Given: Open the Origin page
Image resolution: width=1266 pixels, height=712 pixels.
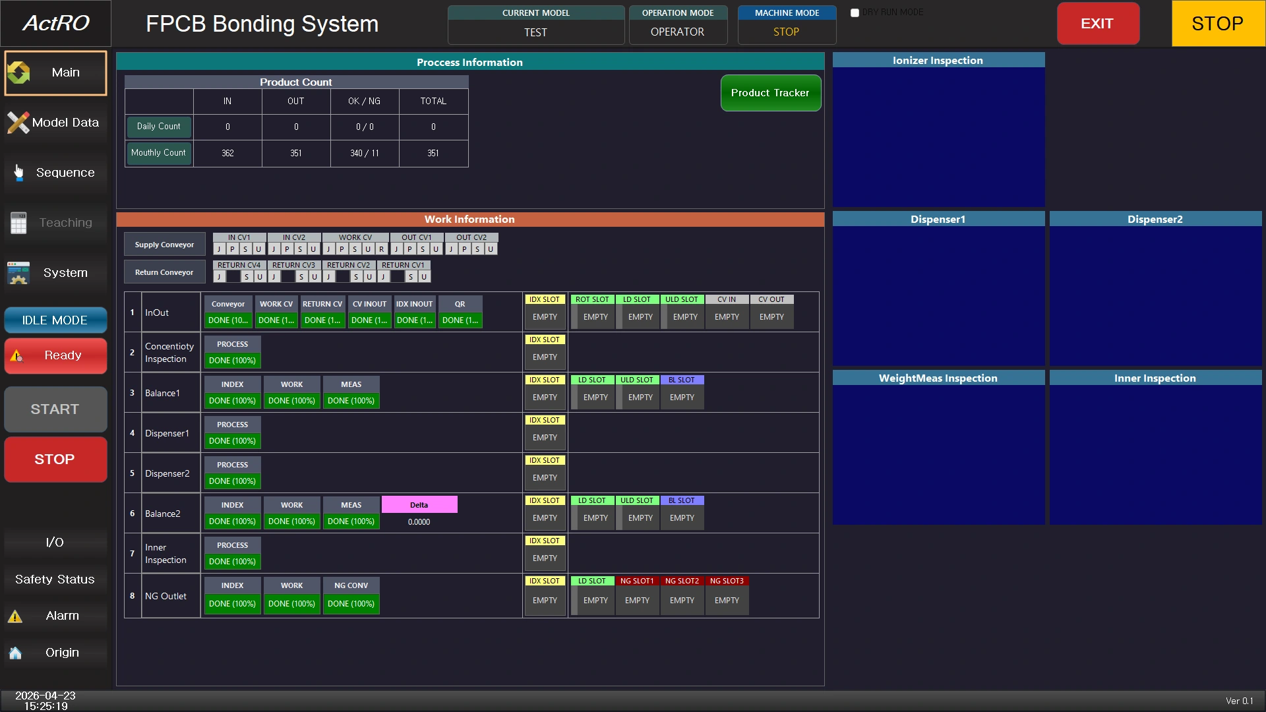Looking at the screenshot, I should (55, 653).
